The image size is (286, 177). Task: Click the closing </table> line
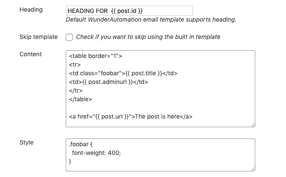click(80, 99)
